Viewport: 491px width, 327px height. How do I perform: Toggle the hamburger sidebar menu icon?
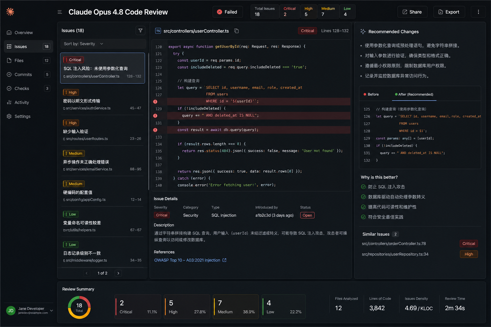click(59, 12)
